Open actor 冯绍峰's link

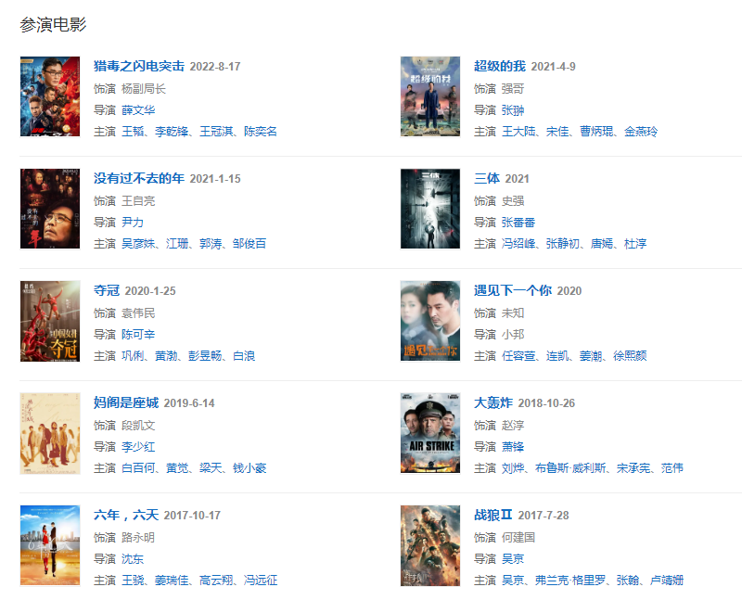[518, 244]
